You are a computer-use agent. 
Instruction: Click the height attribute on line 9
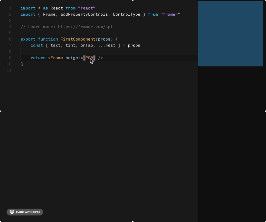point(73,58)
